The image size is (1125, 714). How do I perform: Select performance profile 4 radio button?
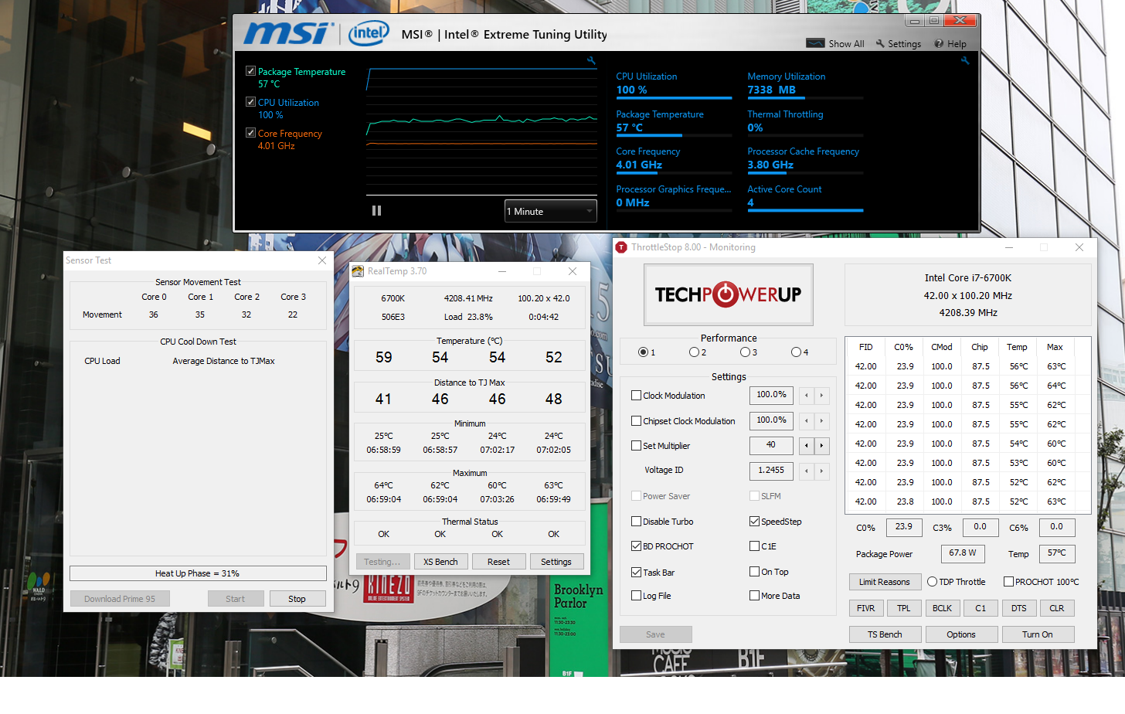tap(796, 352)
